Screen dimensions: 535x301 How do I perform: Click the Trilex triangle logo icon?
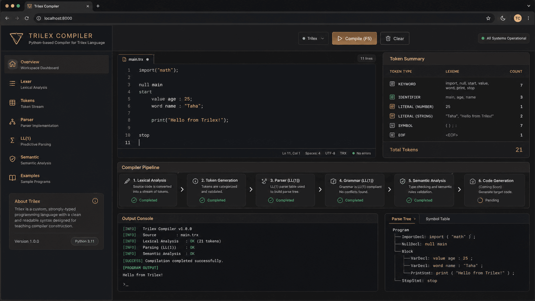click(x=16, y=38)
